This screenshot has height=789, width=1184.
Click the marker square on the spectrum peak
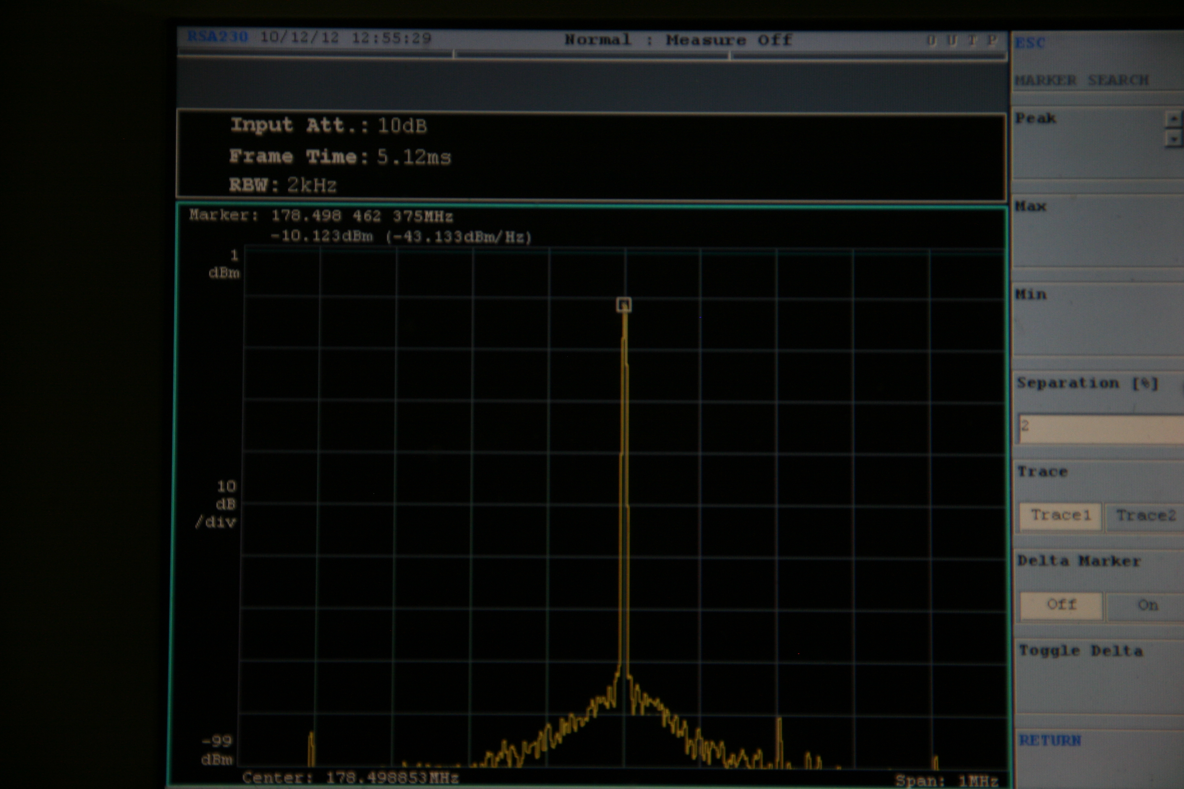click(x=624, y=304)
